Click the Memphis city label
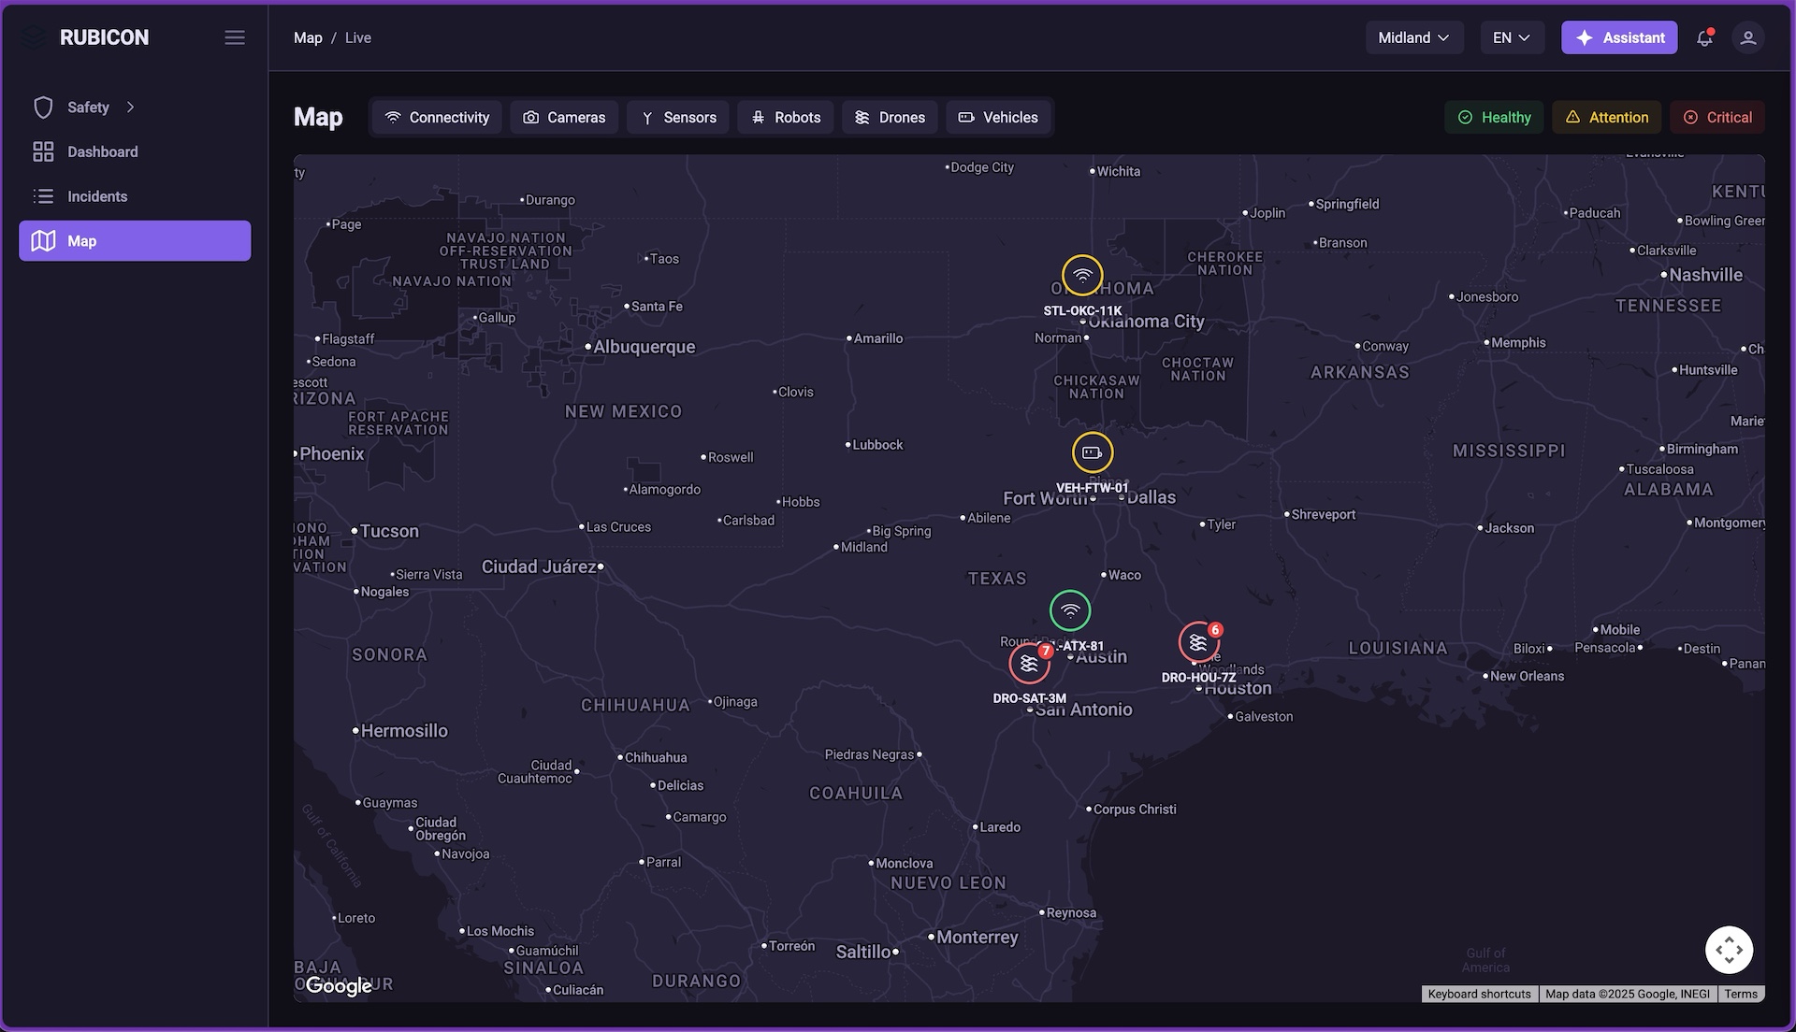Screen dimensions: 1796x1032 (x=1518, y=343)
